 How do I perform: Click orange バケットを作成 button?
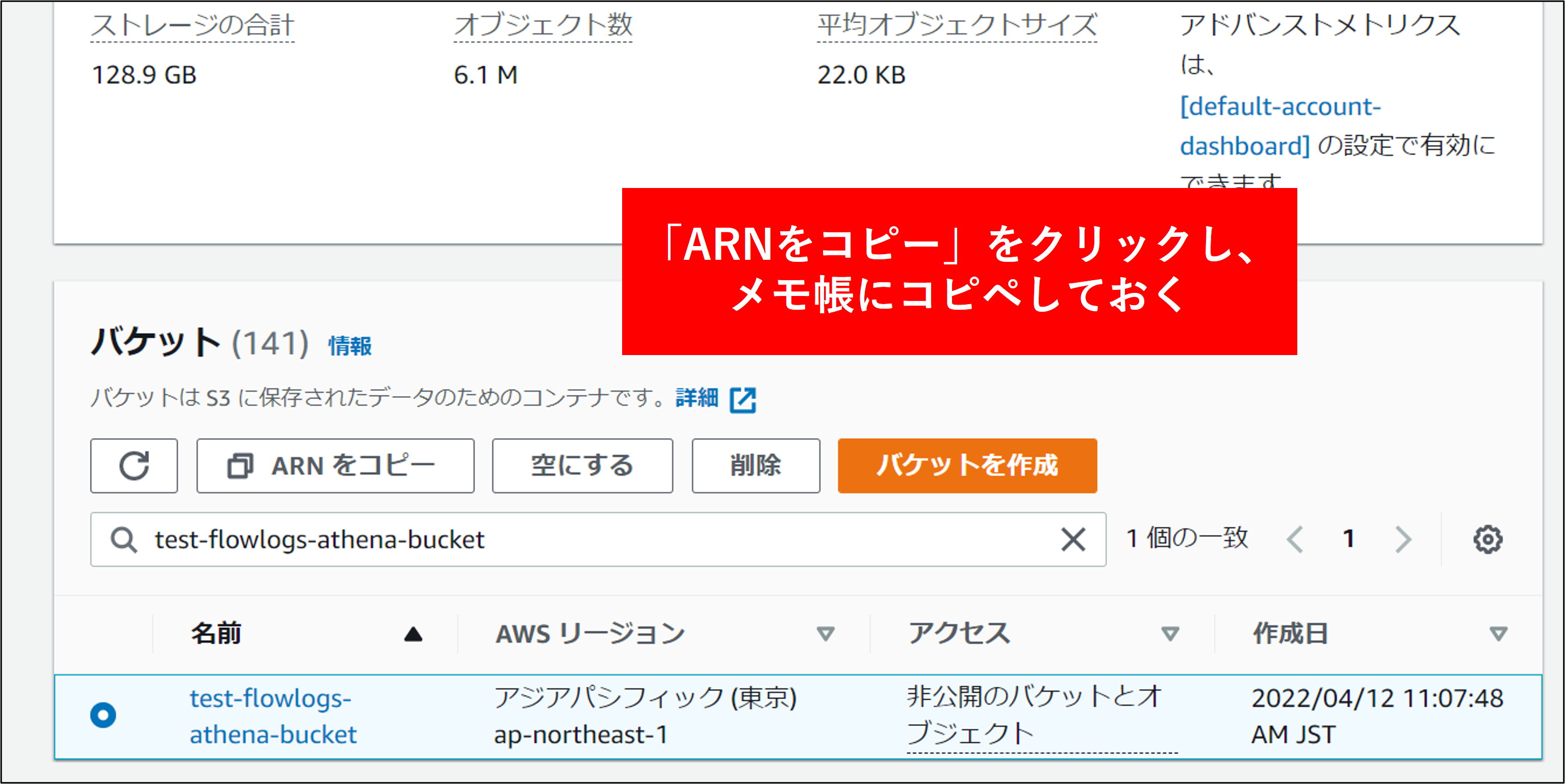point(967,466)
